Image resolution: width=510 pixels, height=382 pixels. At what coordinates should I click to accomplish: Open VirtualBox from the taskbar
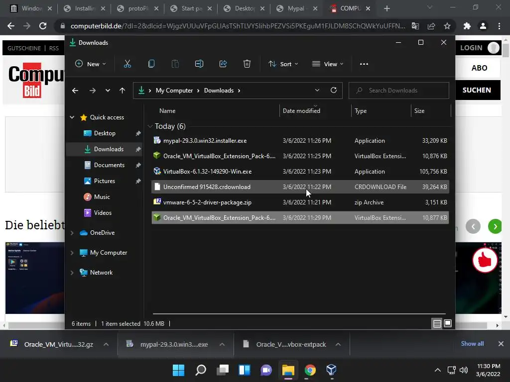pyautogui.click(x=331, y=370)
